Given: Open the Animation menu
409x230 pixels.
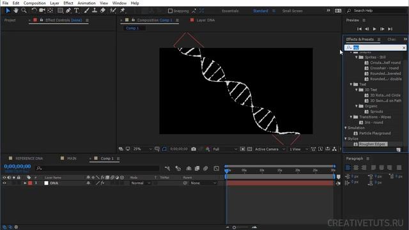Looking at the screenshot, I should pos(86,3).
